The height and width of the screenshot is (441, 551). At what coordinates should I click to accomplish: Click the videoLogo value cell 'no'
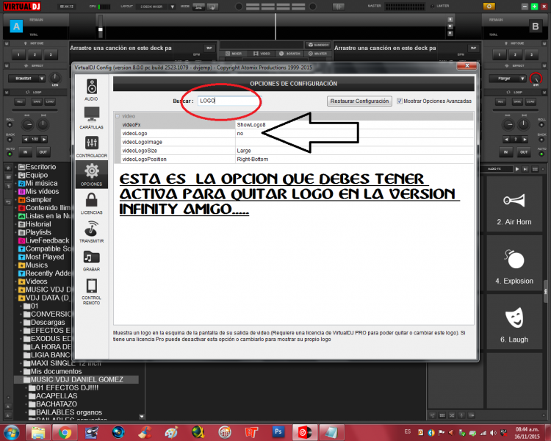(354, 134)
